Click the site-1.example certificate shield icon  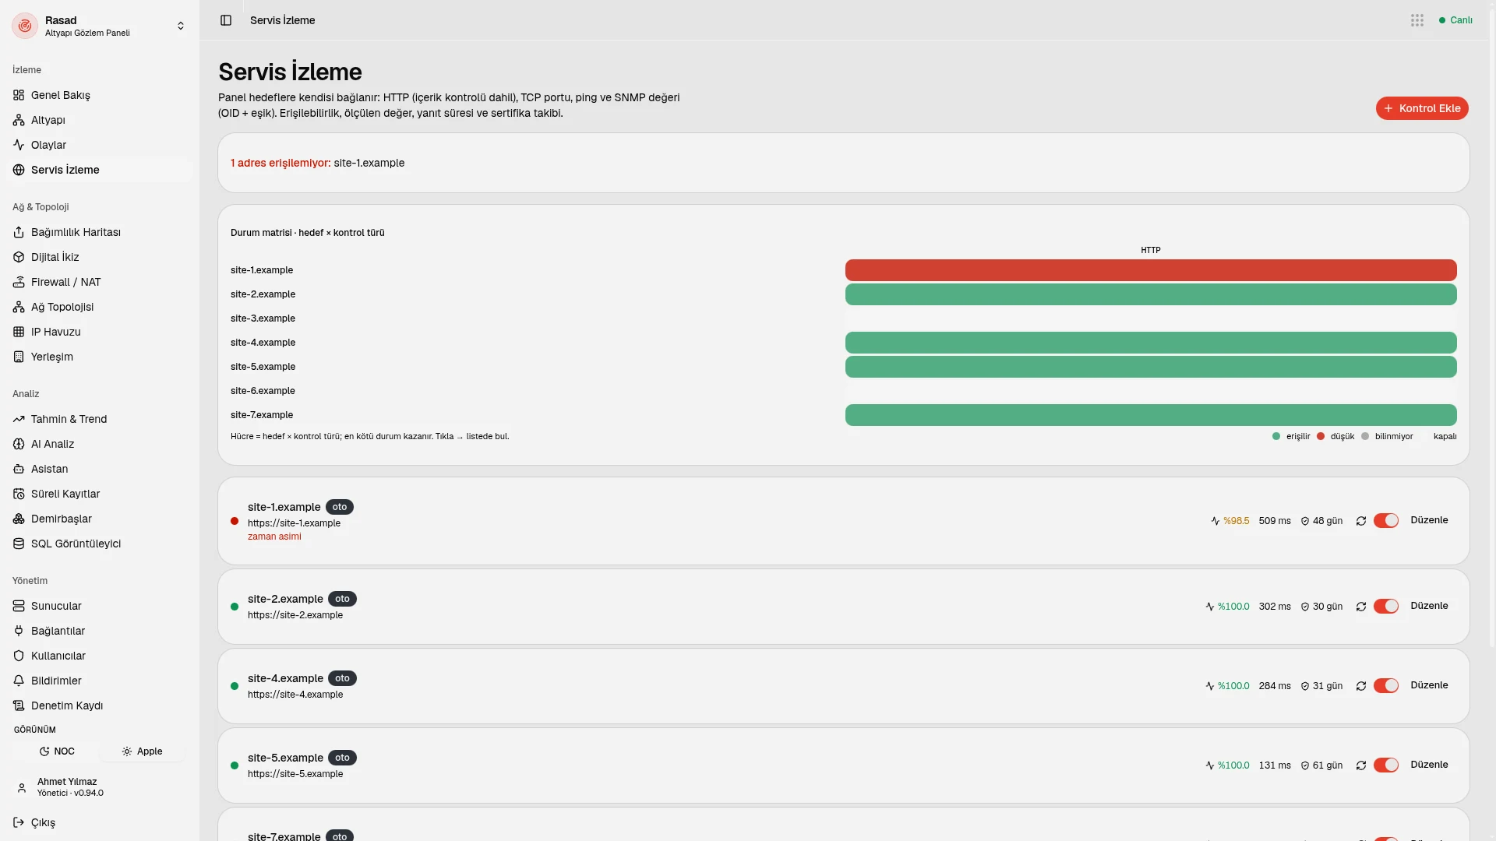point(1305,521)
